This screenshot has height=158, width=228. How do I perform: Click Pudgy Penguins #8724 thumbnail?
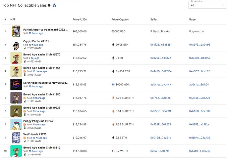point(16,124)
